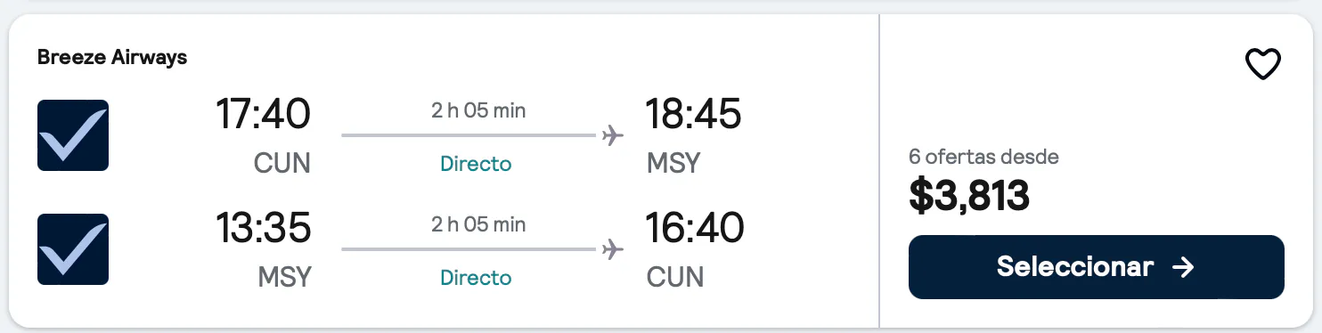Image resolution: width=1322 pixels, height=333 pixels.
Task: Click the outbound 2 h 05 min duration
Action: click(x=478, y=110)
